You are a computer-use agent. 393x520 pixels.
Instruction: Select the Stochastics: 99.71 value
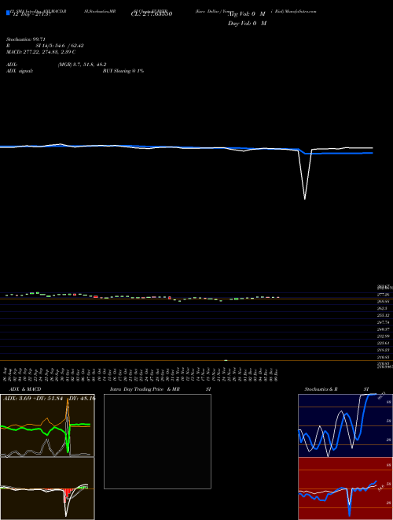[26, 39]
